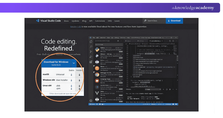
Task: Open the Updates nav item
Action: [x=75, y=21]
